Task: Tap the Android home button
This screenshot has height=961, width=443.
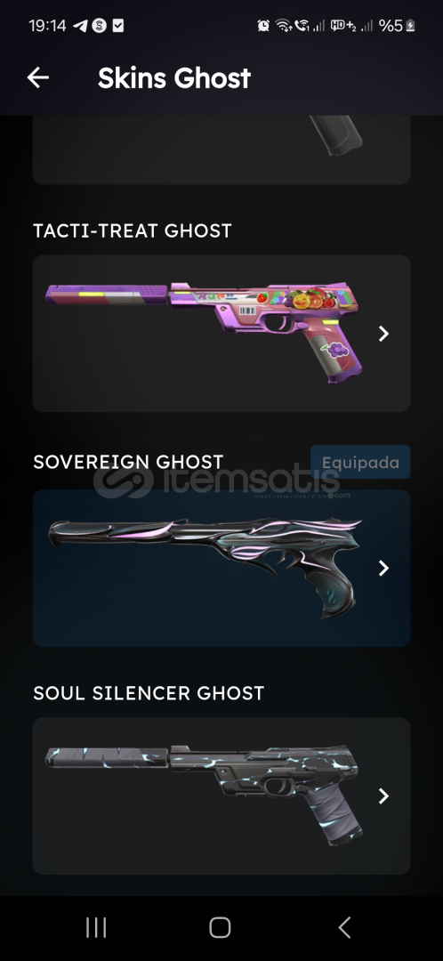Action: tap(220, 927)
